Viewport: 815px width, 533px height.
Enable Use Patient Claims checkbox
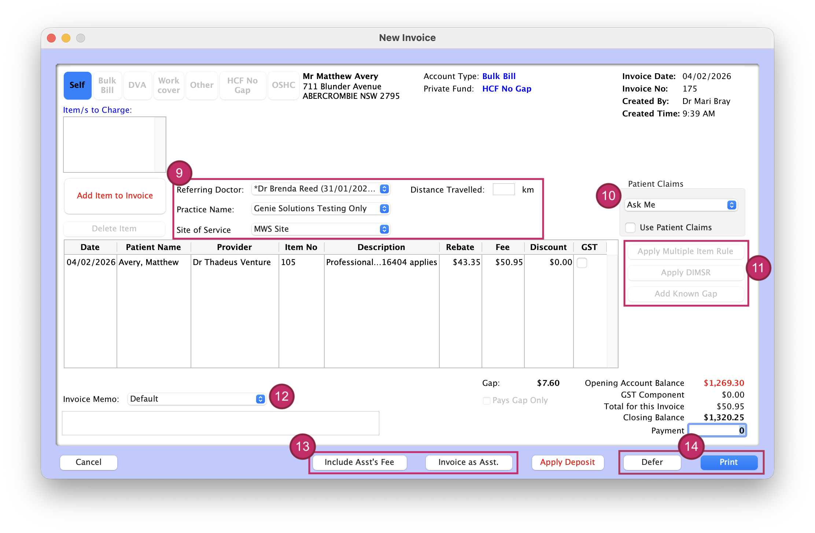pos(630,228)
